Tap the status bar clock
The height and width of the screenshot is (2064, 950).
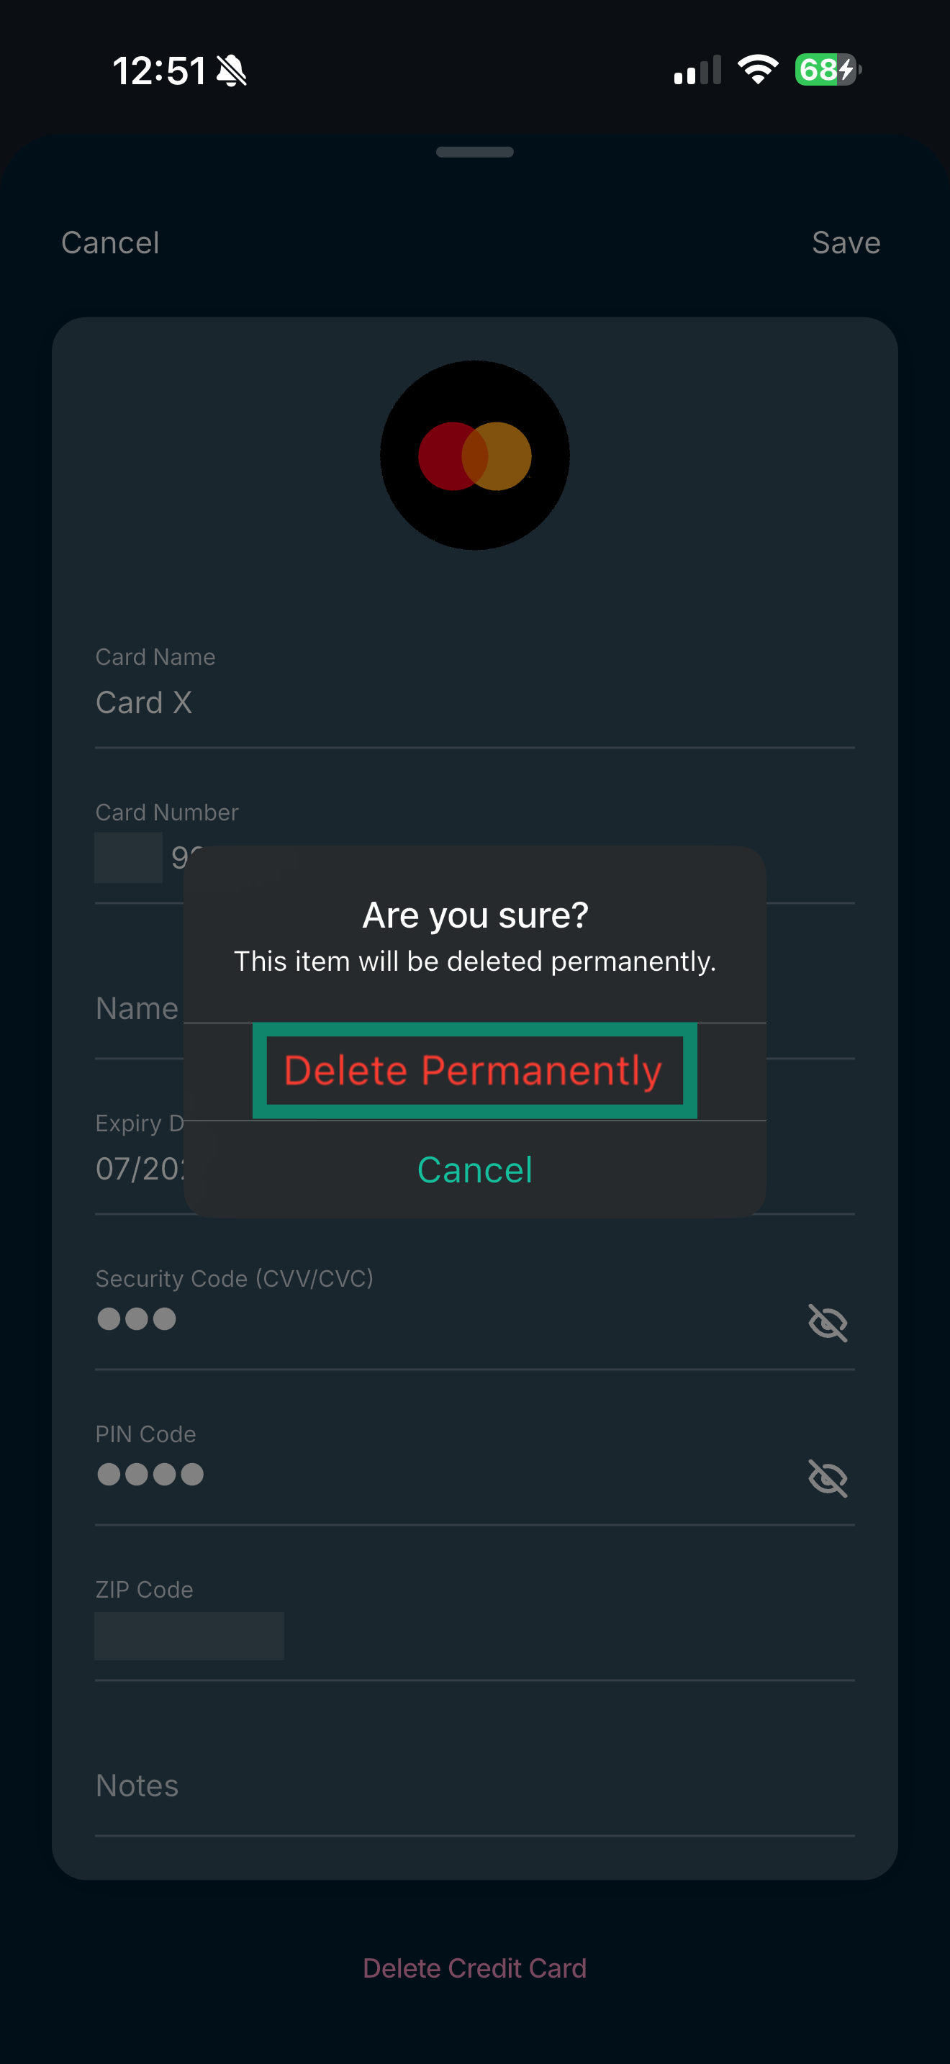tap(158, 71)
